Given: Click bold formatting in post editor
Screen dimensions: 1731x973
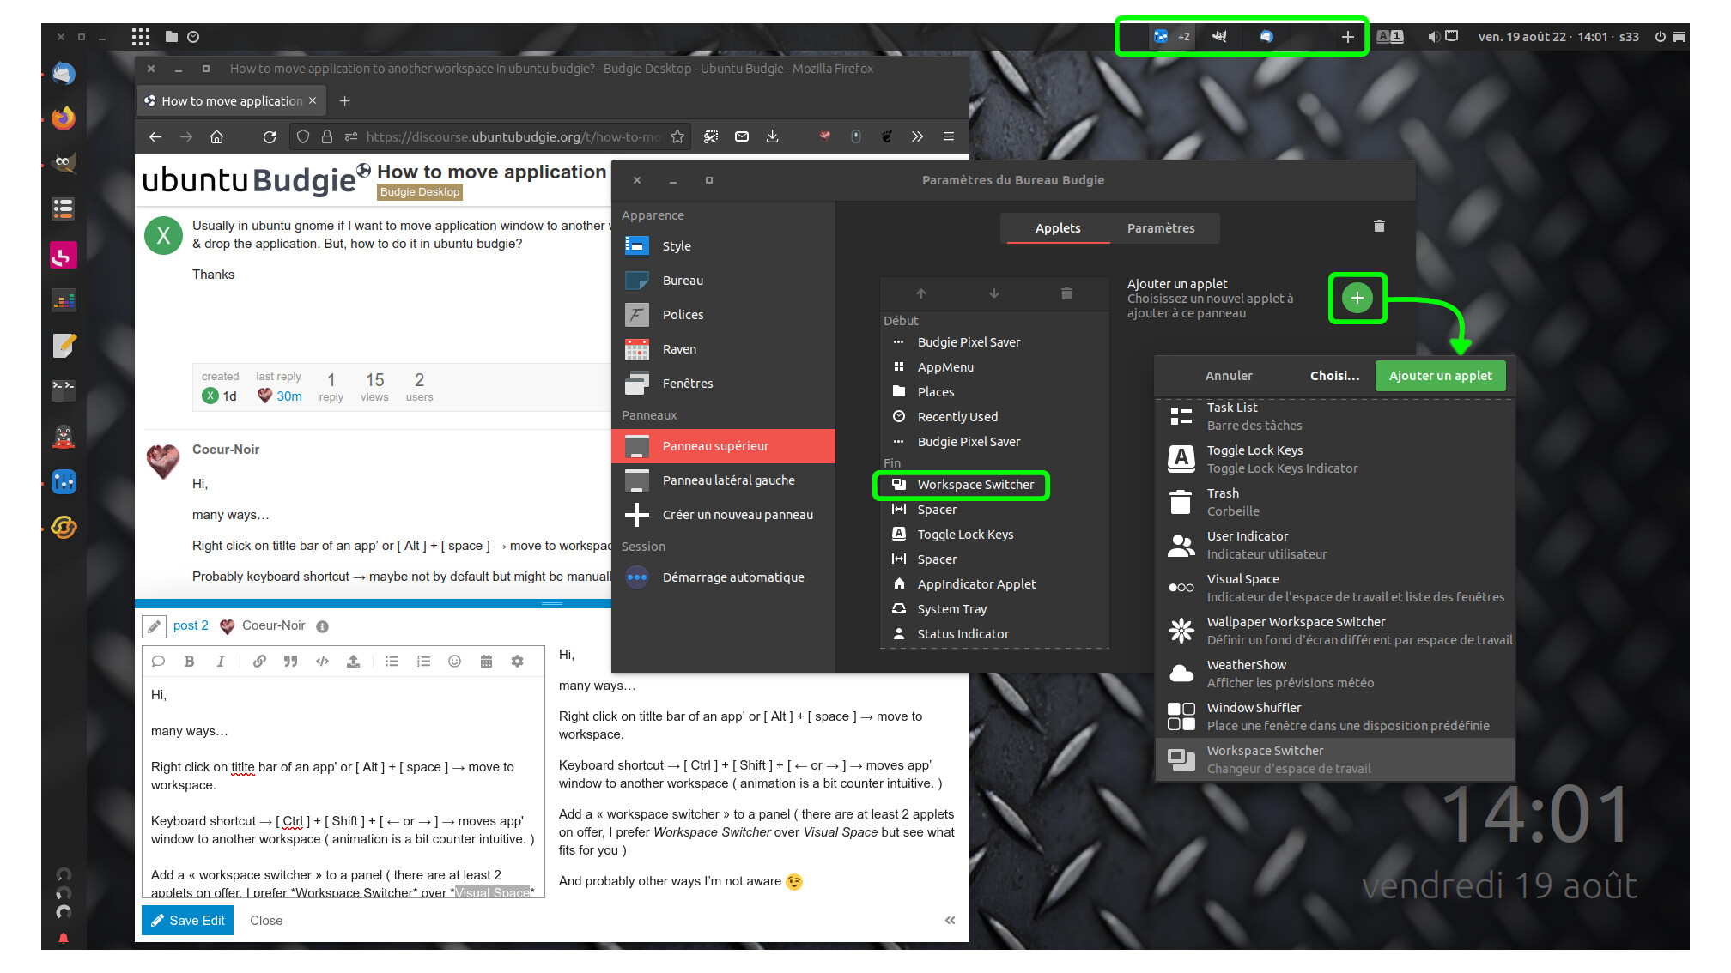Looking at the screenshot, I should point(189,661).
